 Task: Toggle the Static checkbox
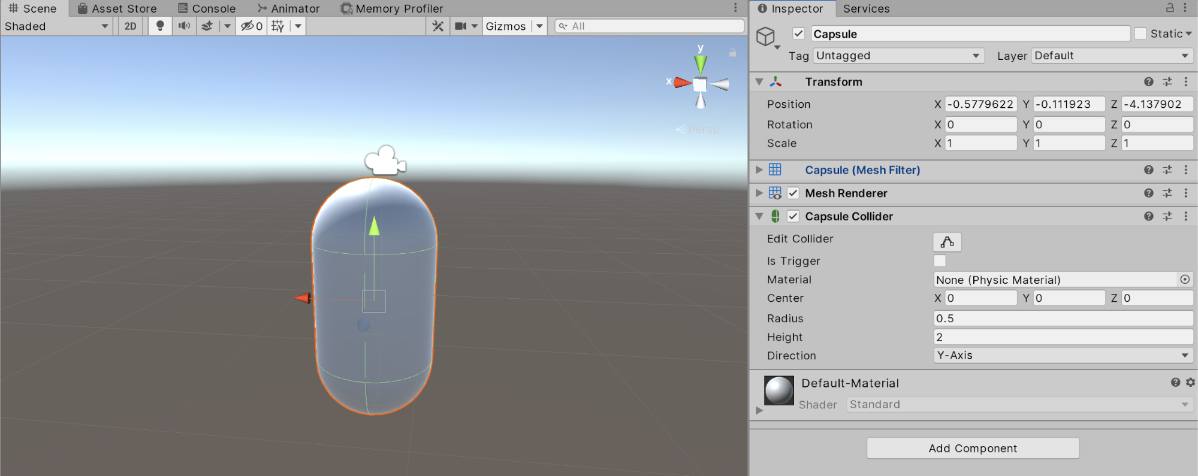[x=1140, y=34]
